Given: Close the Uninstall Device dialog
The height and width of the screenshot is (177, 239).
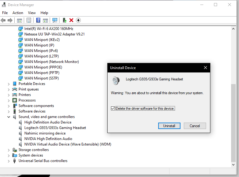Looking at the screenshot, I should coord(205,68).
